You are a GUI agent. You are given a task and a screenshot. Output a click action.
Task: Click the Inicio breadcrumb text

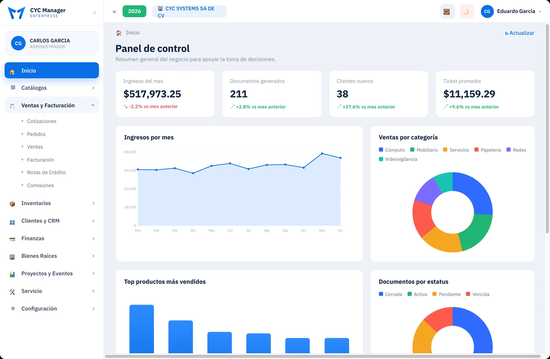point(133,33)
